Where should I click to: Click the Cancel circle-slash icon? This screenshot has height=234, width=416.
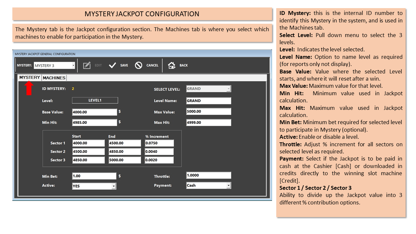[138, 65]
